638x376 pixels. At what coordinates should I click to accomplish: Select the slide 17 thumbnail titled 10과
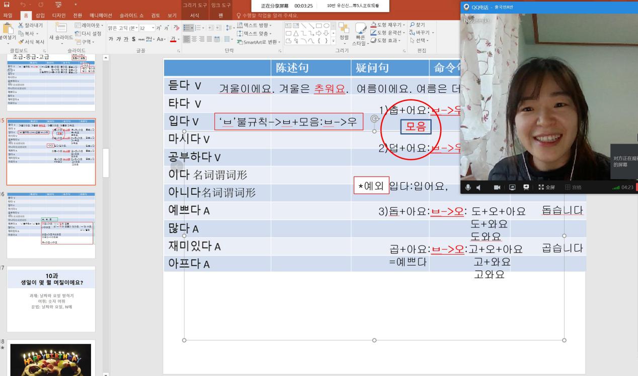tap(51, 299)
